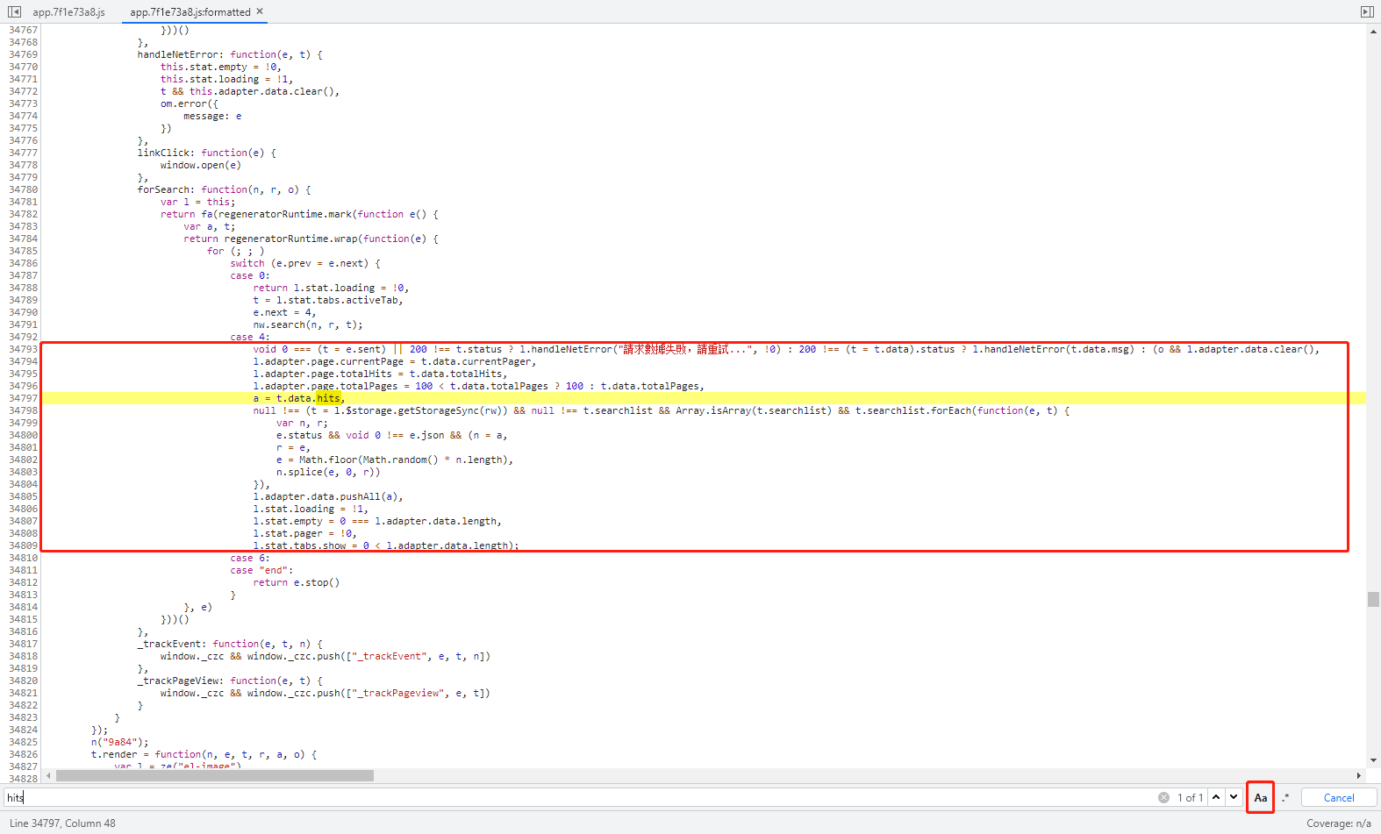Toggle the right debugger sidebar icon
Viewport: 1381px width, 834px height.
[1366, 11]
